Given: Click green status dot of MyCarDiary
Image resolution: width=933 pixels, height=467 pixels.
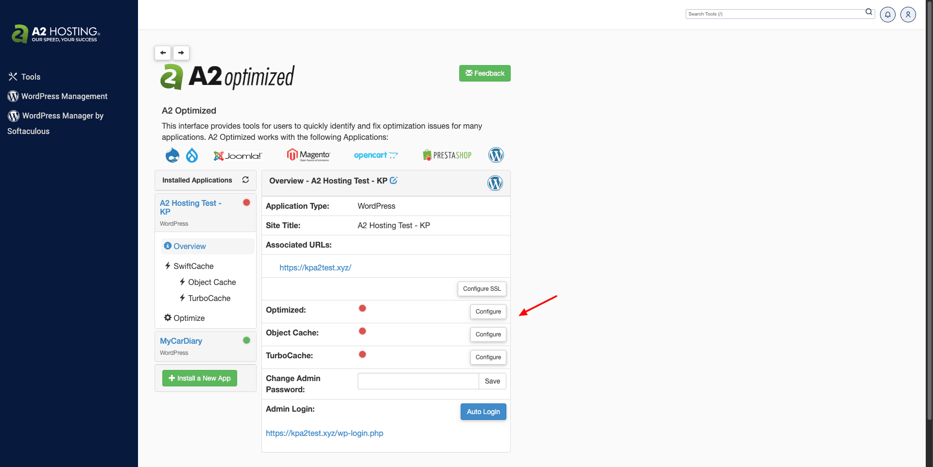Looking at the screenshot, I should tap(246, 340).
